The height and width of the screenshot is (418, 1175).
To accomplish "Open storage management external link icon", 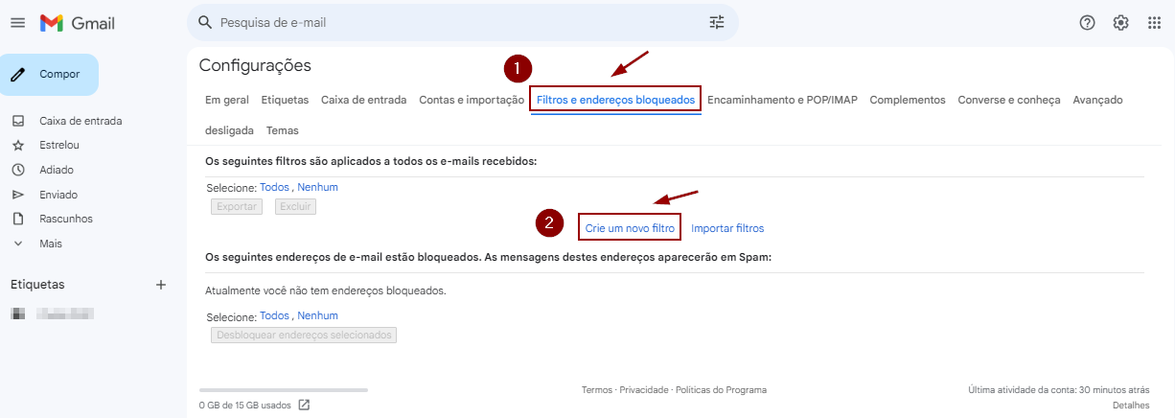I will pos(304,405).
